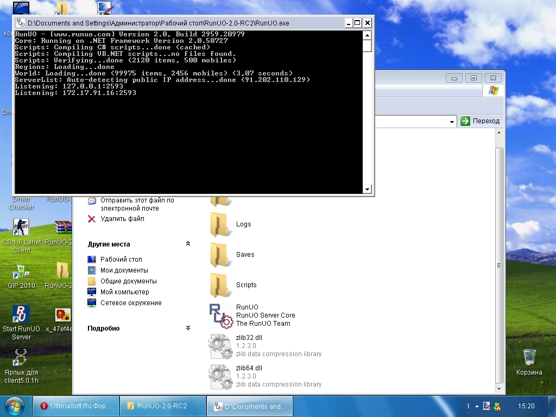Click the Удалить файл link
The image size is (556, 417).
click(x=122, y=219)
